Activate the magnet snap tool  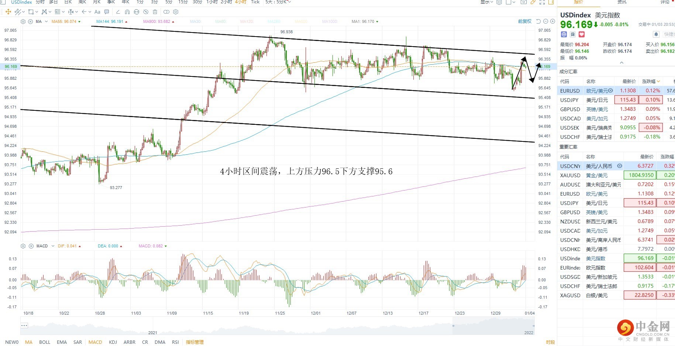coord(127,12)
